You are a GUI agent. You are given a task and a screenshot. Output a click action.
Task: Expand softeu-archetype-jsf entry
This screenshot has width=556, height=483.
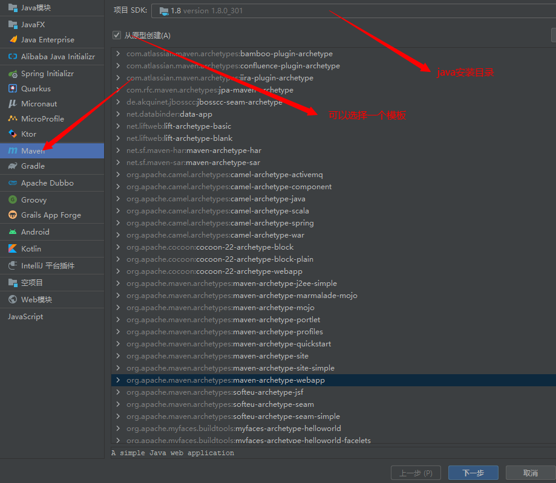coord(118,392)
